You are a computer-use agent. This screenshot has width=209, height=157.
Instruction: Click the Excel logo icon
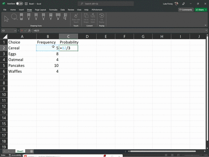pyautogui.click(x=4, y=3)
